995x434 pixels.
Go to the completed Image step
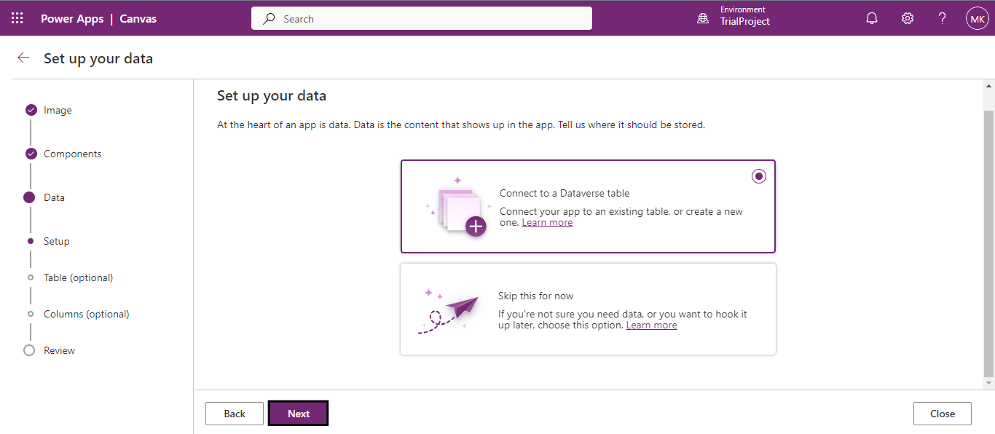pyautogui.click(x=57, y=110)
